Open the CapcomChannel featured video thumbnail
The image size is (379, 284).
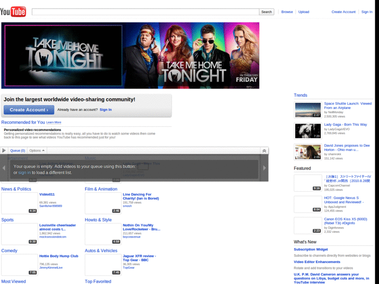pyautogui.click(x=307, y=183)
